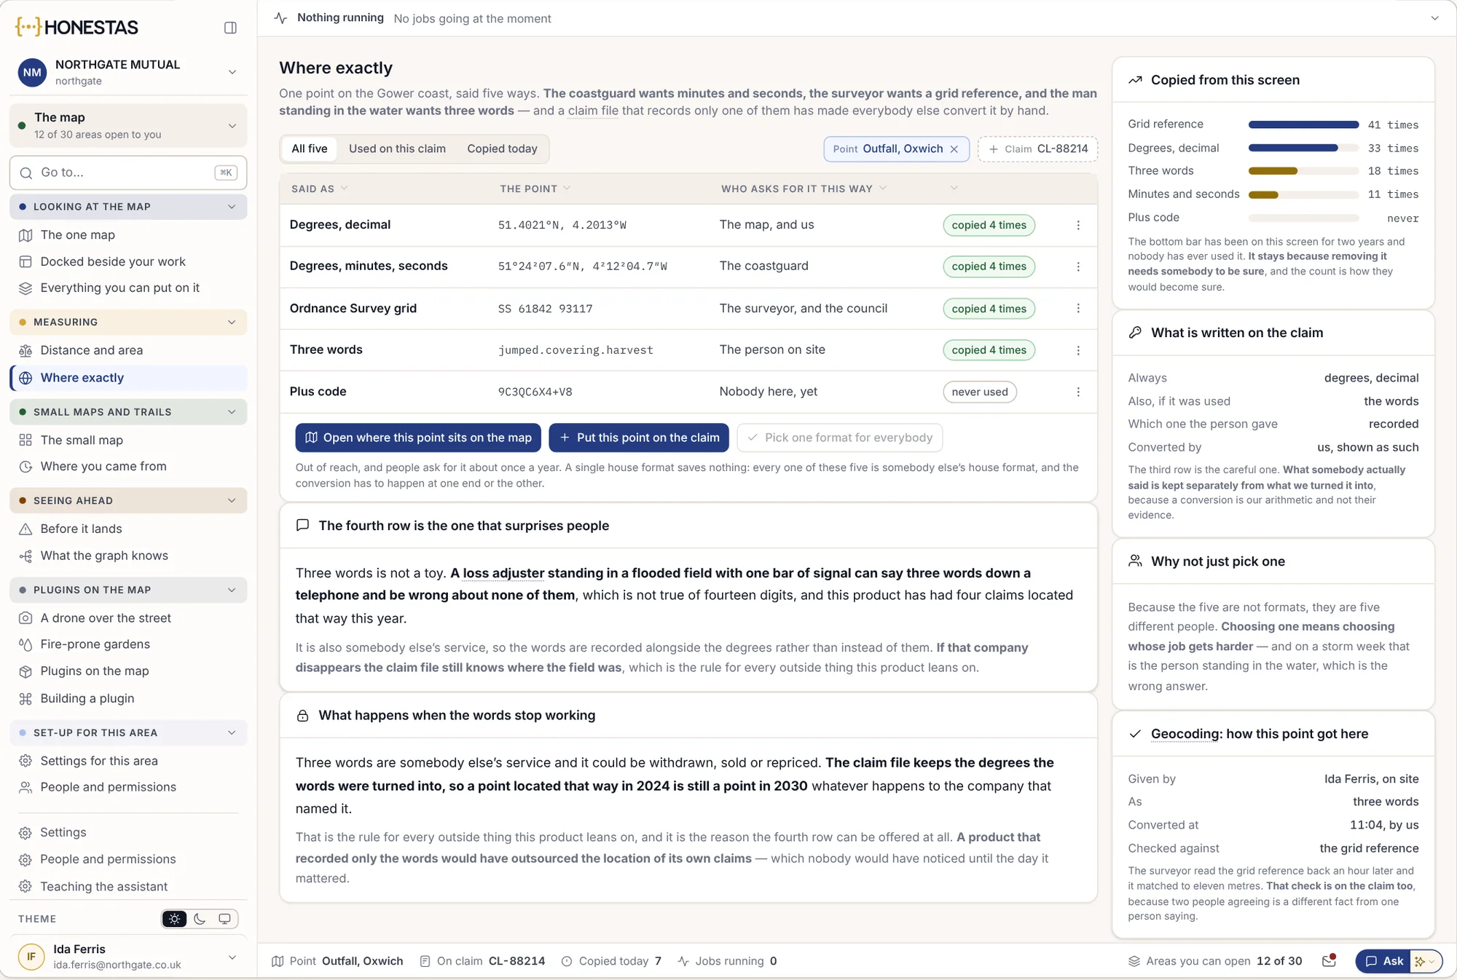Click the Grid reference usage bar
This screenshot has width=1457, height=980.
1303,125
